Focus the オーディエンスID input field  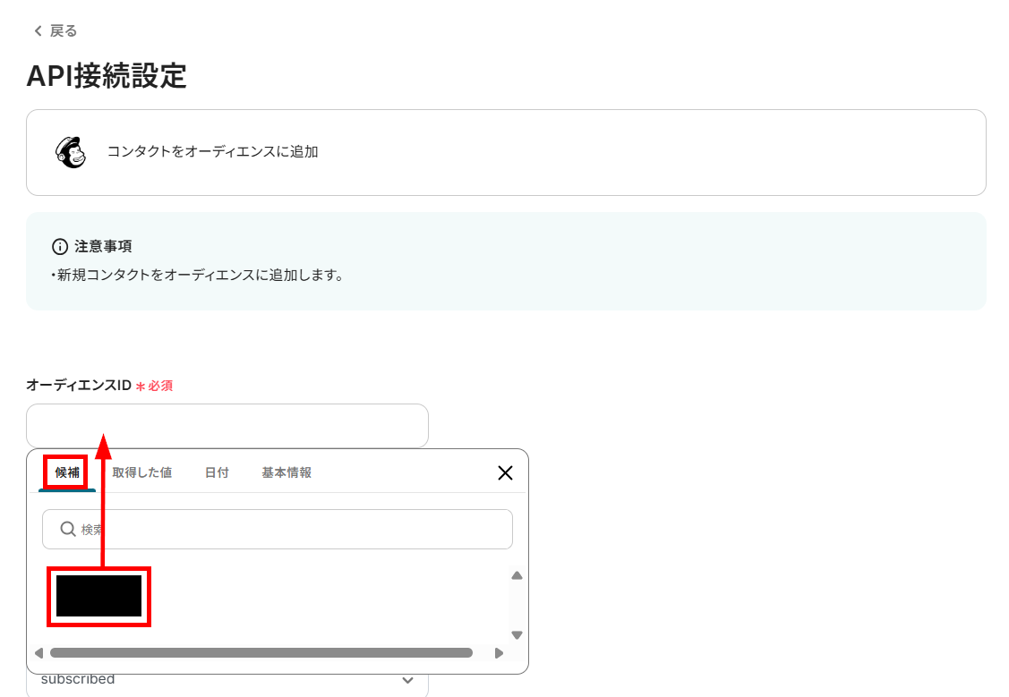point(227,425)
